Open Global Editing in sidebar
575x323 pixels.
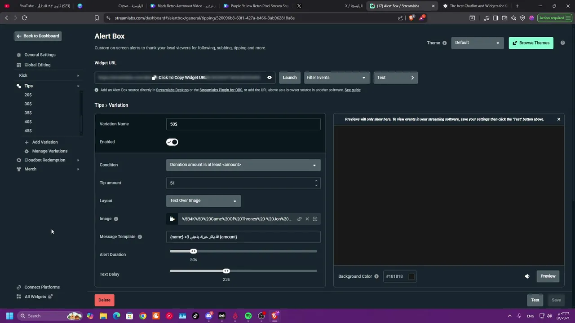click(37, 65)
